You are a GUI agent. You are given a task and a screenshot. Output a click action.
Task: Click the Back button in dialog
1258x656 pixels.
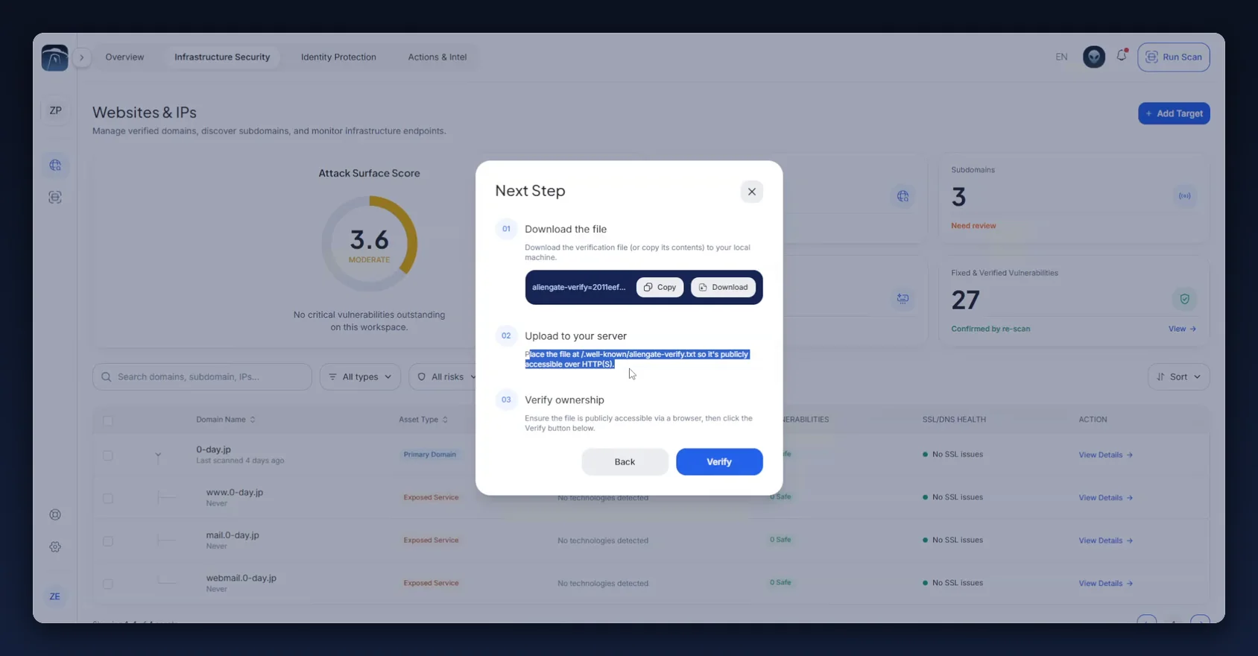(x=625, y=461)
